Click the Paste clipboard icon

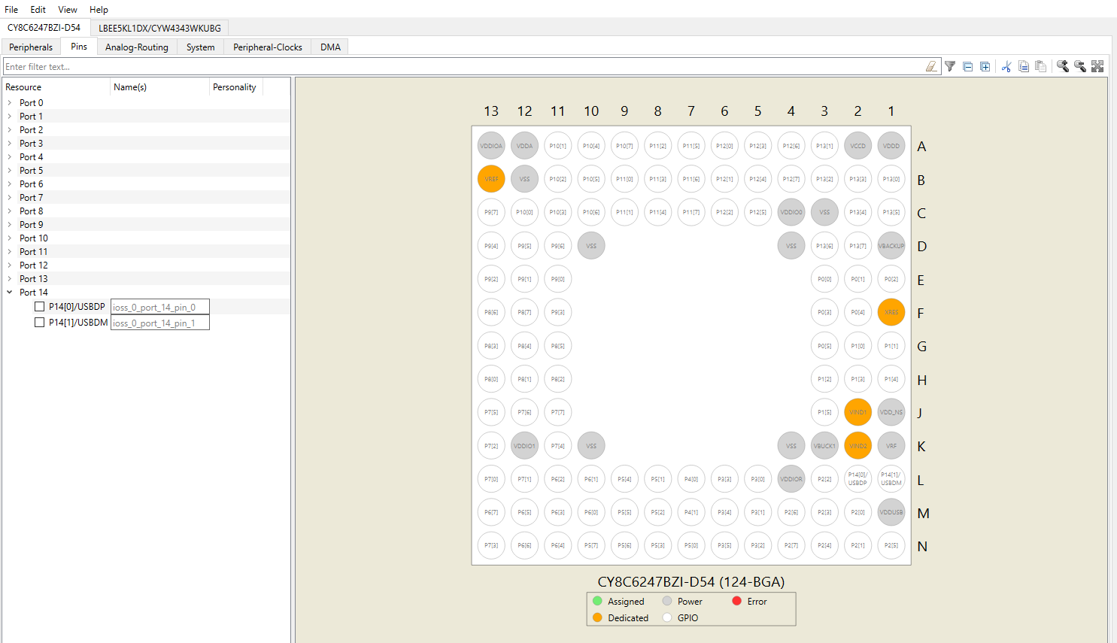pyautogui.click(x=1041, y=66)
